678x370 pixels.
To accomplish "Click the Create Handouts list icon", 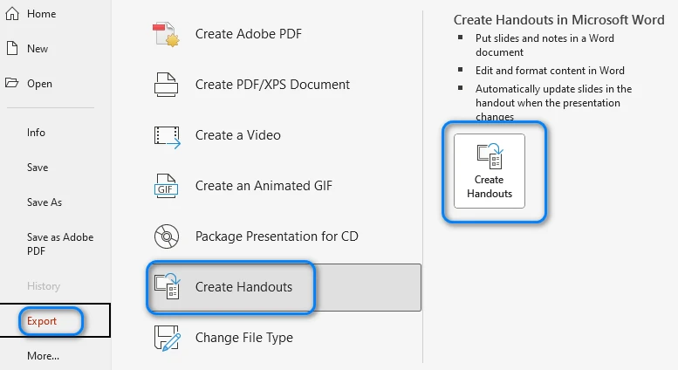I will (168, 285).
